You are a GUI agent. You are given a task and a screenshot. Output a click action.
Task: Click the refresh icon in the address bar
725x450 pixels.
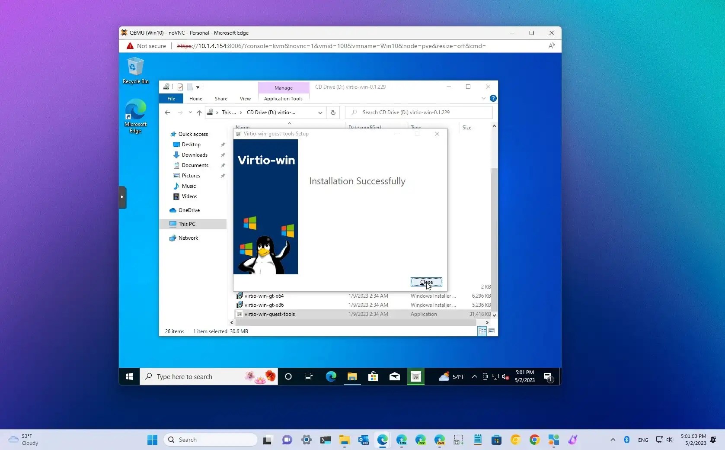[x=333, y=112]
